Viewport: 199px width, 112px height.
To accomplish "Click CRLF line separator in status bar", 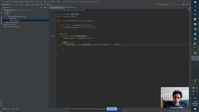I will (174, 111).
